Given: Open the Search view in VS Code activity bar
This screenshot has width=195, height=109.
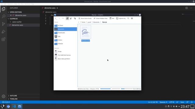Looking at the screenshot, I should [3, 16].
